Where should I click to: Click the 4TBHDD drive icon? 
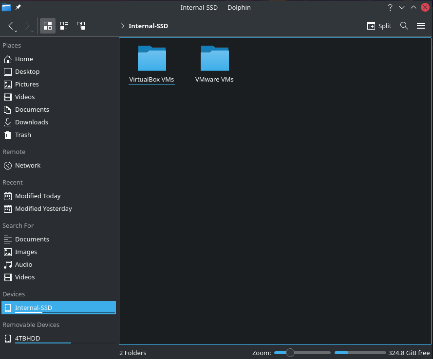8,338
